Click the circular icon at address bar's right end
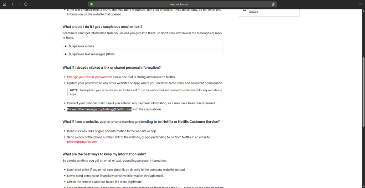Viewport: 365px width, 188px height. tap(273, 4)
